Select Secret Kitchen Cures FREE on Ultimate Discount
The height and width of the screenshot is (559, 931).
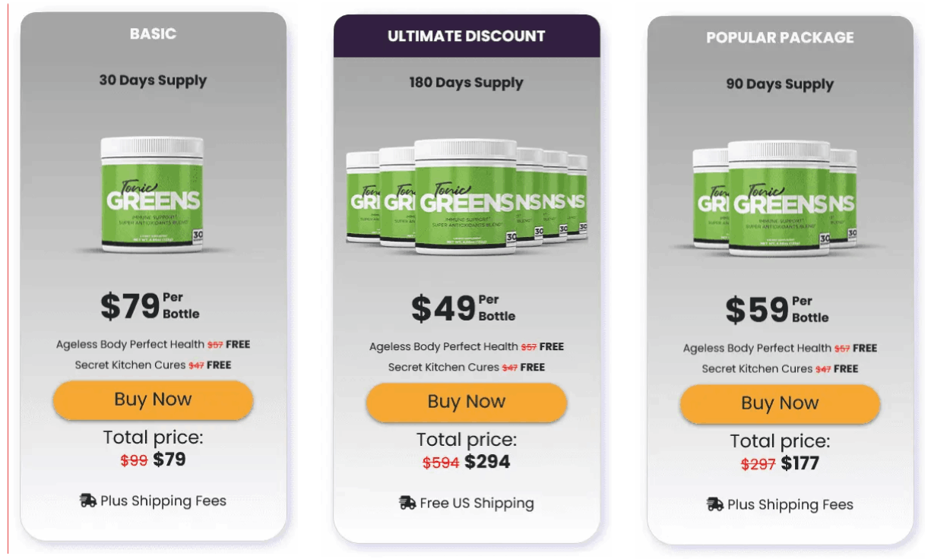[466, 367]
